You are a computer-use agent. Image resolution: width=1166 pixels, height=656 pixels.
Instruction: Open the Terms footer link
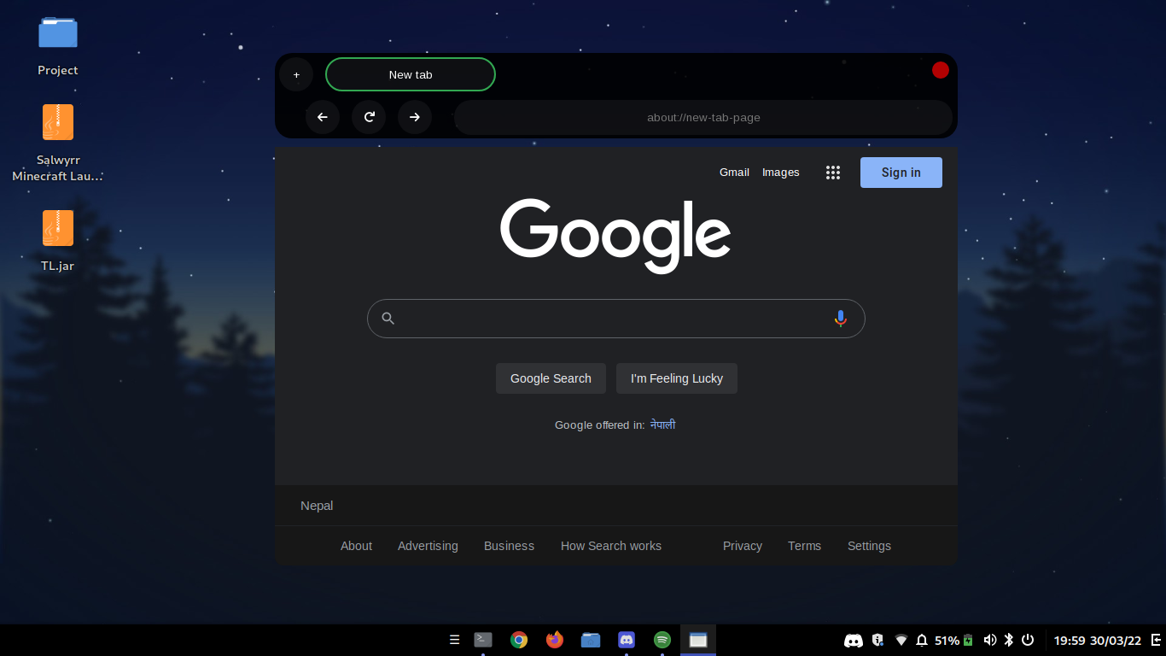click(x=804, y=546)
